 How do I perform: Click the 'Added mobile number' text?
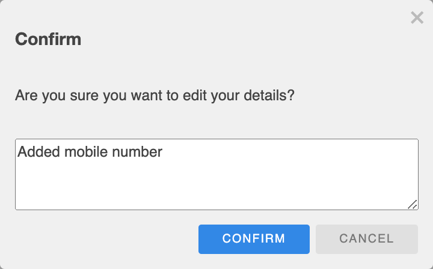[90, 152]
